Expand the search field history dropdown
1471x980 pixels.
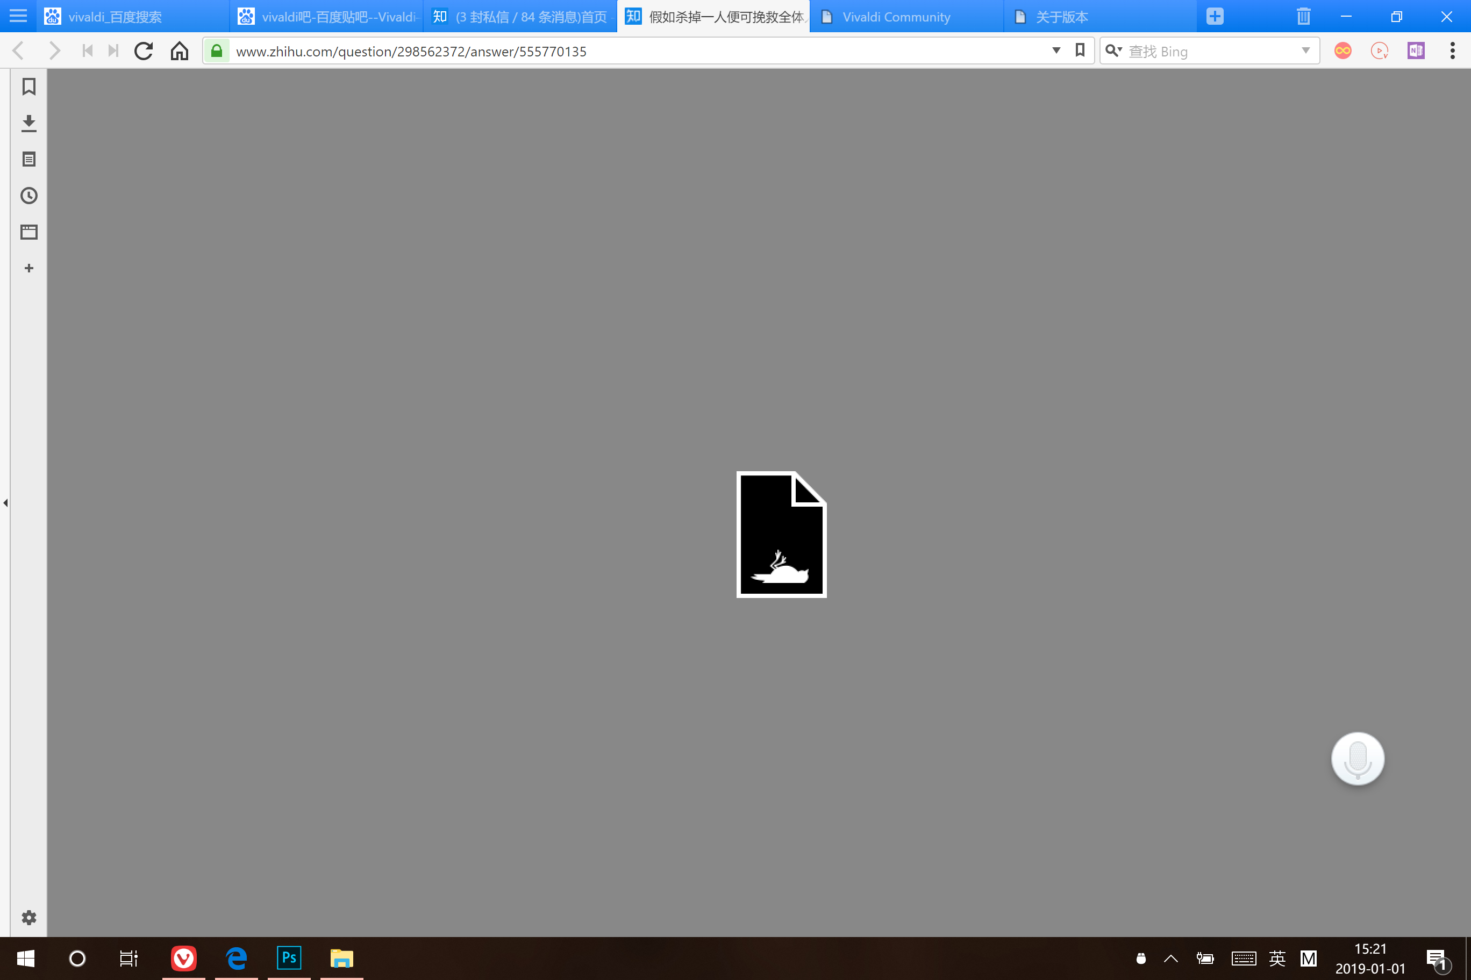coord(1306,51)
